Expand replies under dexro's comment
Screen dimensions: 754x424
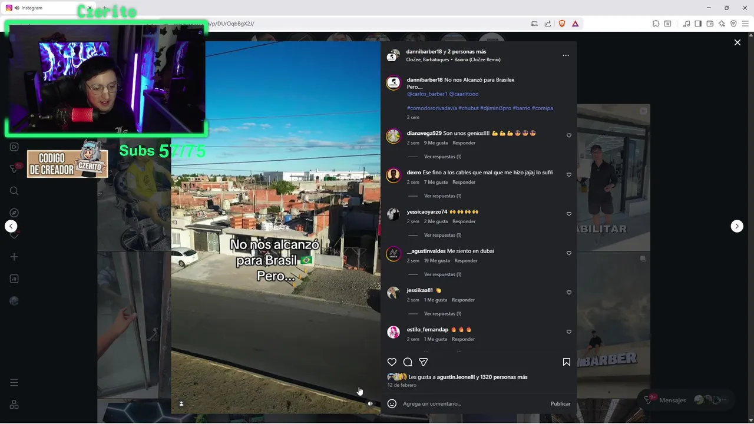click(x=442, y=196)
